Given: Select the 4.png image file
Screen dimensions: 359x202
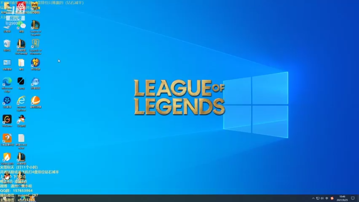Looking at the screenshot, I should 21,83.
